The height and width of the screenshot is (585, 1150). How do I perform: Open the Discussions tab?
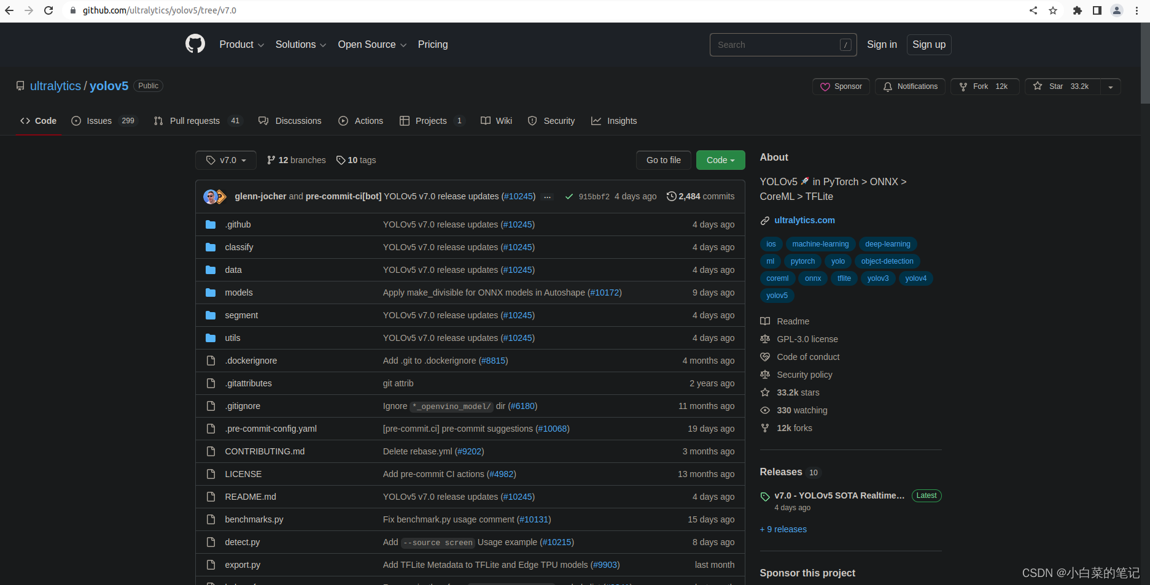[x=290, y=121]
